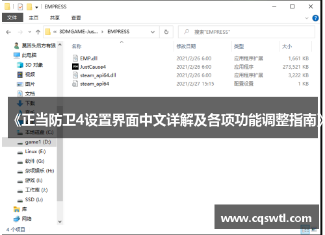
Task: Select the EMP.dll file icon
Action: click(x=75, y=58)
